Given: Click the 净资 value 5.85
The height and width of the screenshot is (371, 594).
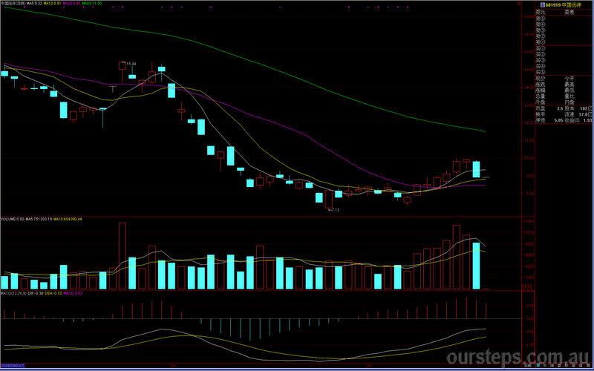Looking at the screenshot, I should click(x=559, y=120).
